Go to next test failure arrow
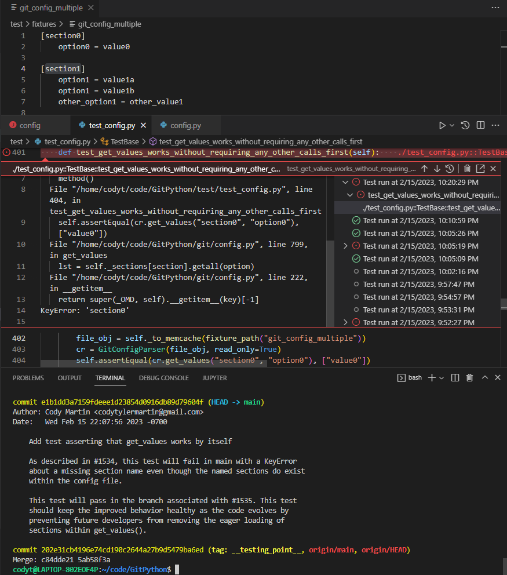This screenshot has width=507, height=575. [437, 169]
